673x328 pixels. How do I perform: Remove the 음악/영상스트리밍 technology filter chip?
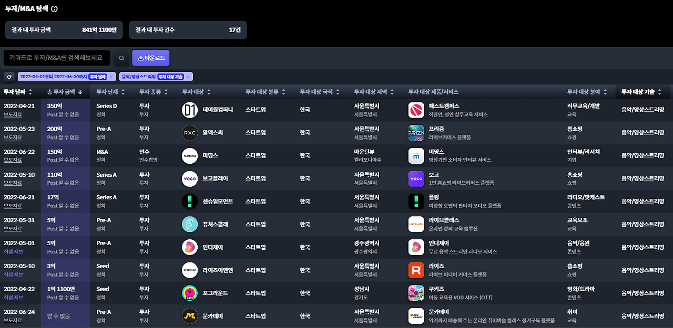tap(188, 77)
